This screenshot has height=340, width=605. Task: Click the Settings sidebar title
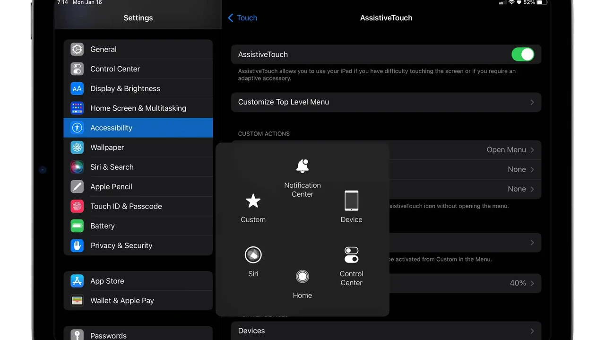coord(138,18)
